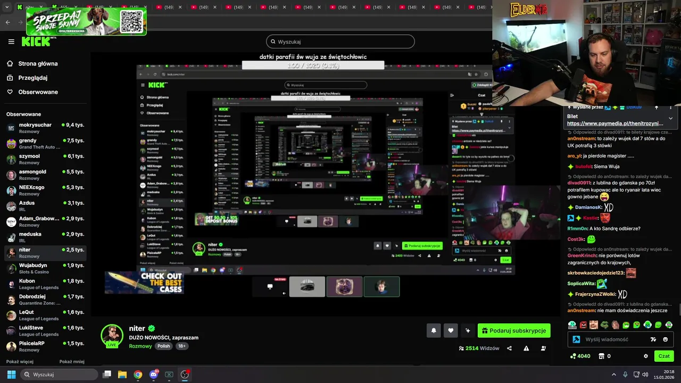
Task: Open szymool channel in sidebar
Action: click(45, 159)
